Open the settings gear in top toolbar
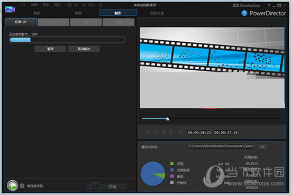This screenshot has height=195, width=291. [x=101, y=5]
